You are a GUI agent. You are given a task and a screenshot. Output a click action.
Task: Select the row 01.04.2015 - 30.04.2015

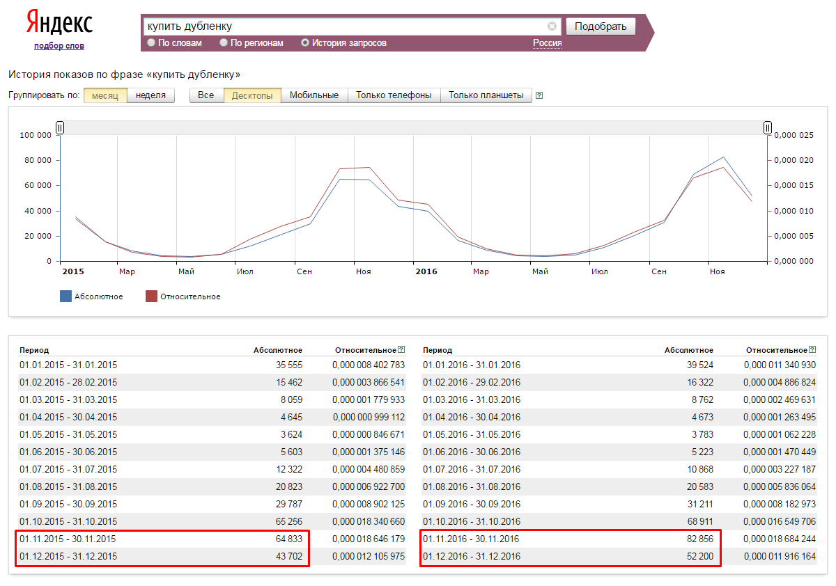click(212, 417)
